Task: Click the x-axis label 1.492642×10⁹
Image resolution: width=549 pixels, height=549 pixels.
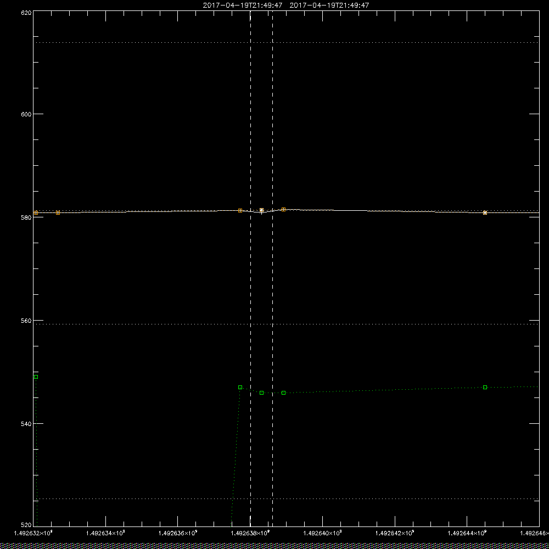Action: tap(395, 533)
